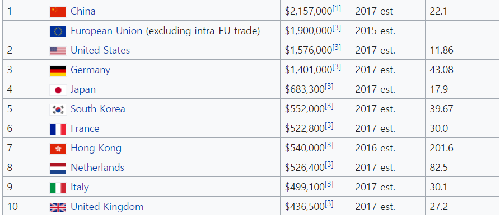The height and width of the screenshot is (215, 500).
Task: Open the Germany article link
Action: 90,70
